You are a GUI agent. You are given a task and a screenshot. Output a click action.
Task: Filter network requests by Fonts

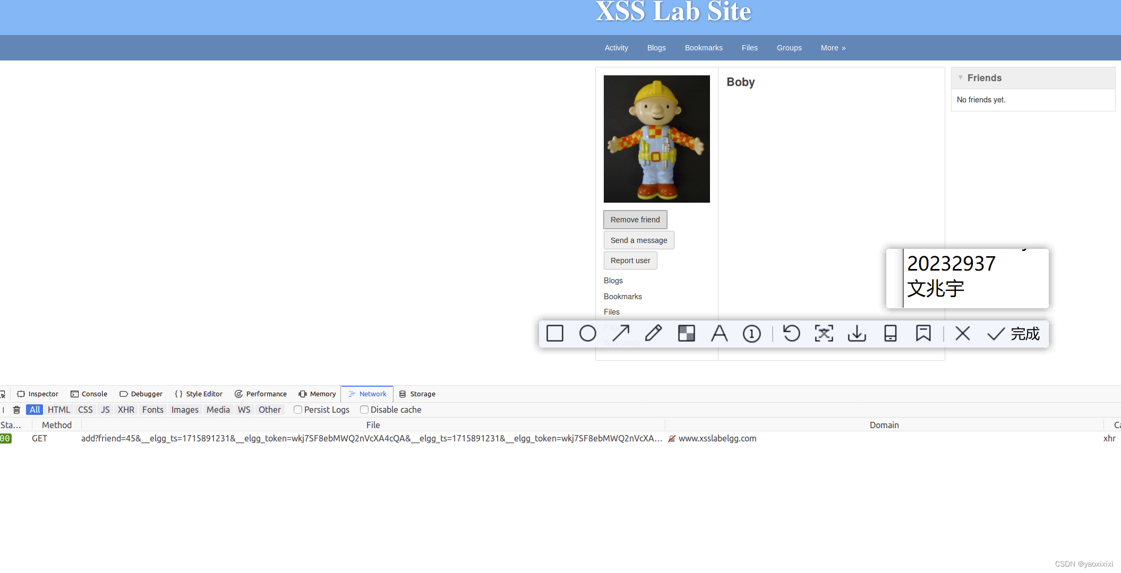[x=153, y=410]
